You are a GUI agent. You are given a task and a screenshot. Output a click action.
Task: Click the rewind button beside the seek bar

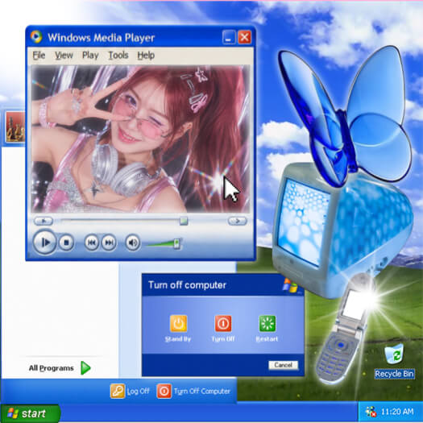coord(44,221)
